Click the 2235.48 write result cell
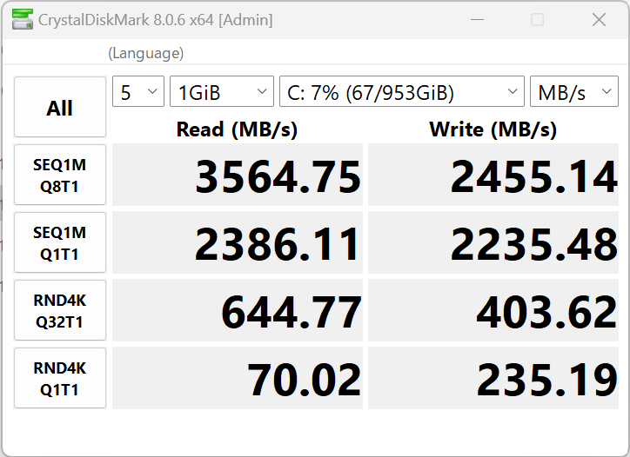630x457 pixels. [493, 242]
